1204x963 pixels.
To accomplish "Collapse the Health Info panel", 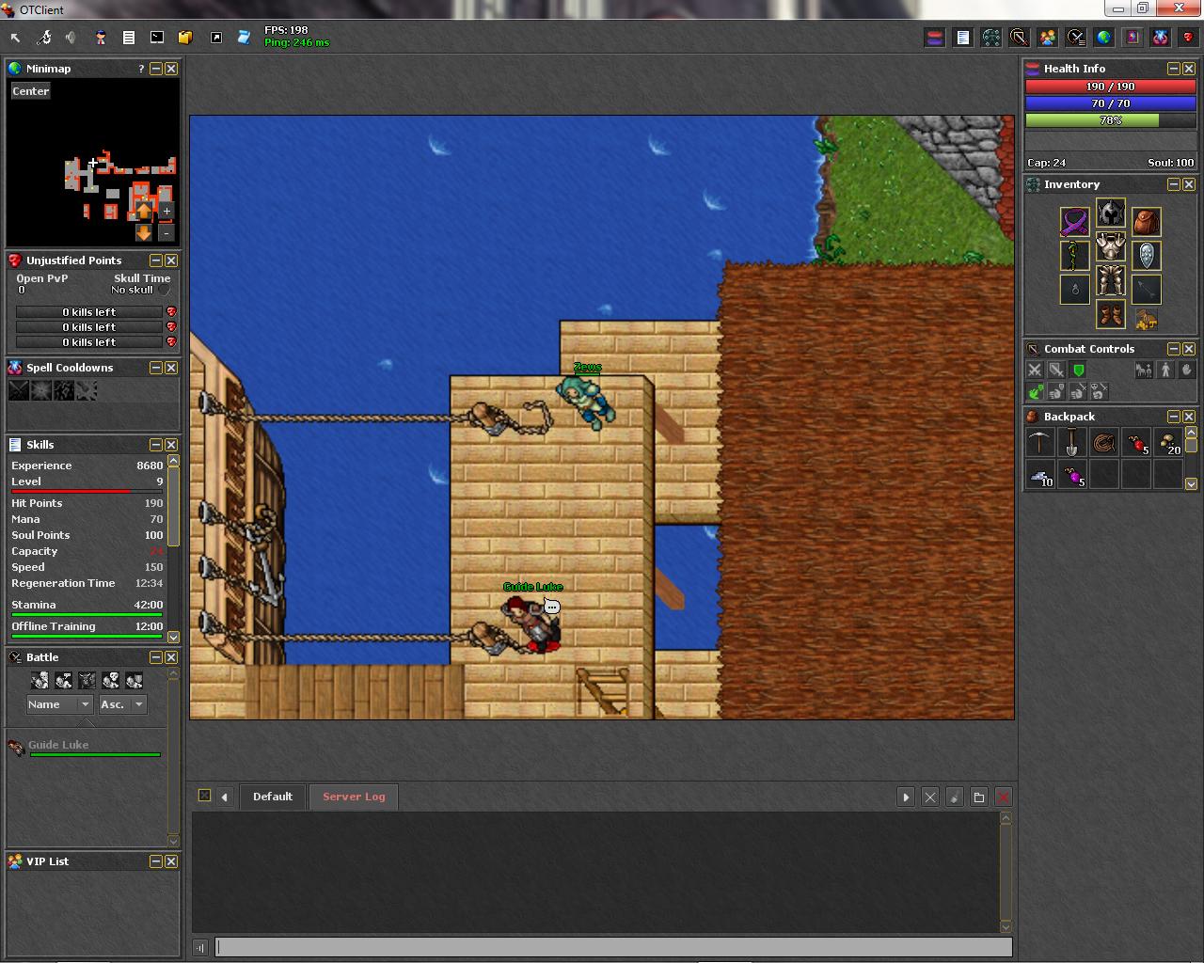I will pos(1174,69).
